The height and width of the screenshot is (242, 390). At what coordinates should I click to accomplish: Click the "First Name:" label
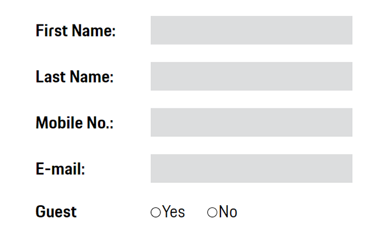(x=75, y=31)
